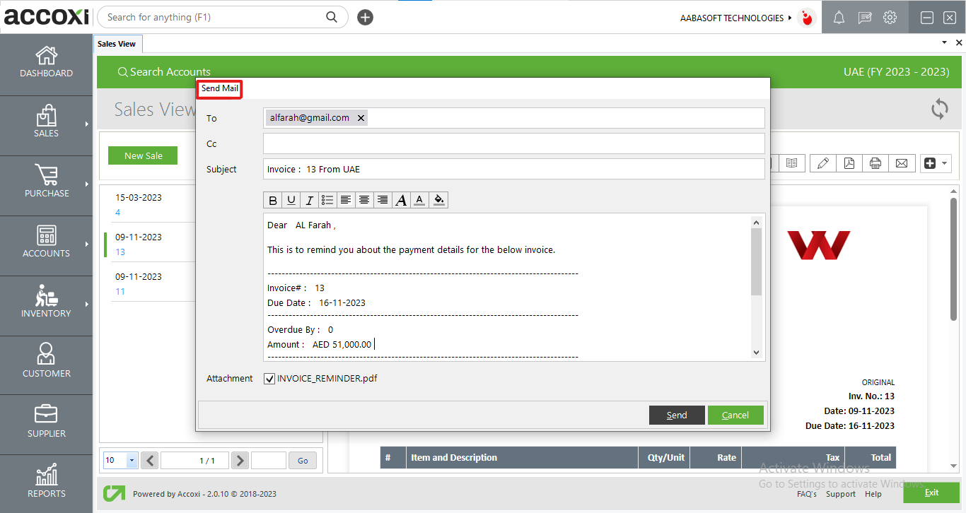Remove alfarah@gmail.com from the To field
Image resolution: width=966 pixels, height=513 pixels.
(361, 117)
